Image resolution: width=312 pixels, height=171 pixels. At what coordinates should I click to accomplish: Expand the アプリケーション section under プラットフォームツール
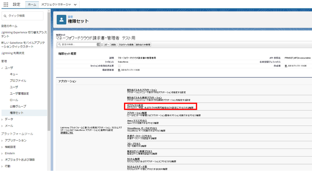2,141
